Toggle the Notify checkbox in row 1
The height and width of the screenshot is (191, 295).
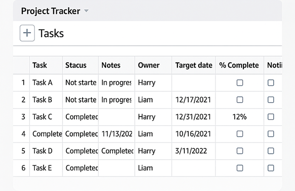(x=271, y=83)
